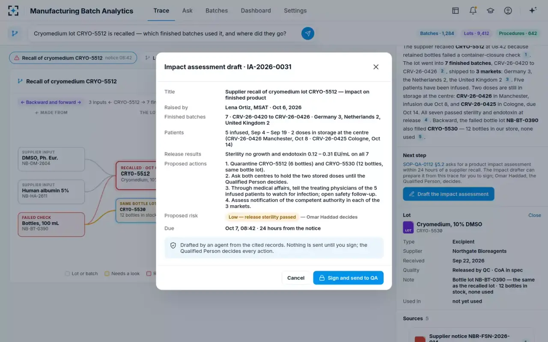Image resolution: width=548 pixels, height=342 pixels.
Task: Click Draft the impact assessment button
Action: (x=448, y=194)
